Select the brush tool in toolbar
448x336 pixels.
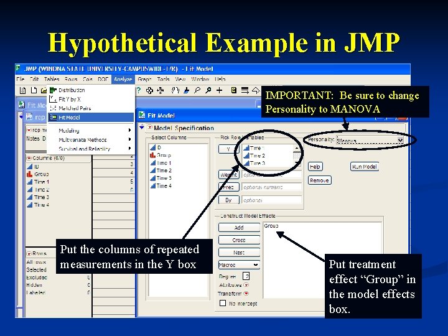186,91
